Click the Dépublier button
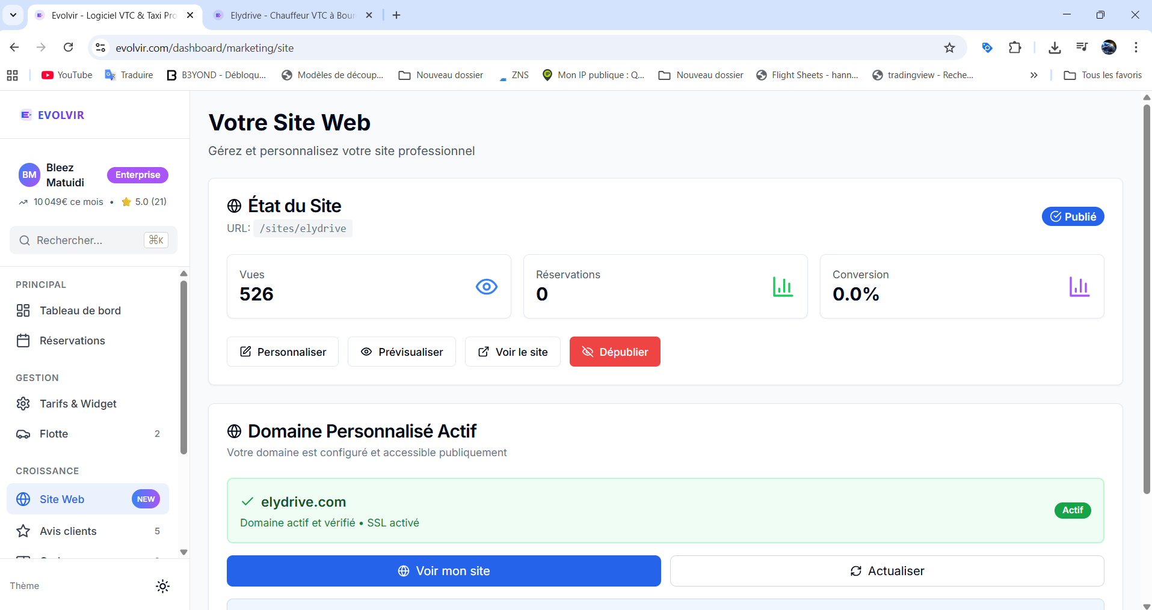This screenshot has height=610, width=1152. pyautogui.click(x=614, y=352)
